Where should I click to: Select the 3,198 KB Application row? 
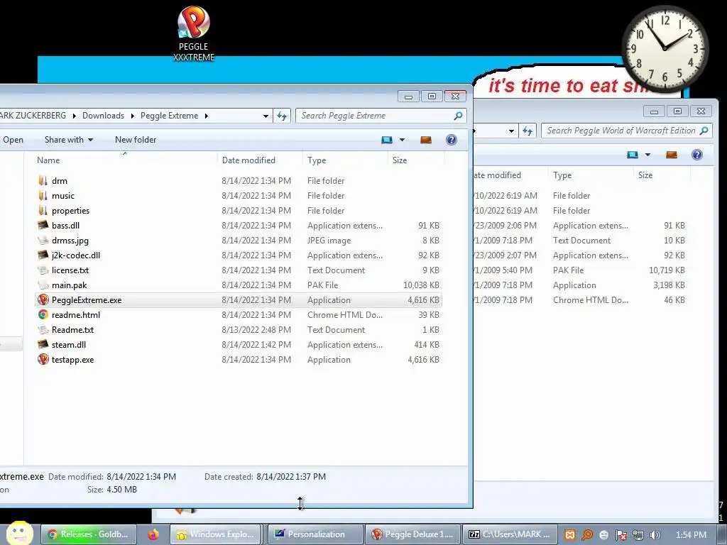[579, 285]
